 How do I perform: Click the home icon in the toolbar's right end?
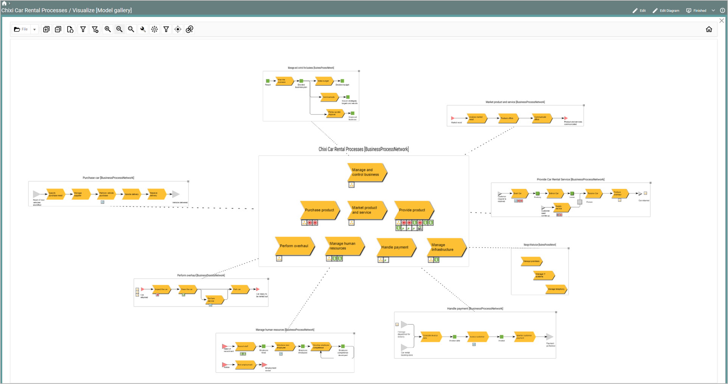pos(709,29)
